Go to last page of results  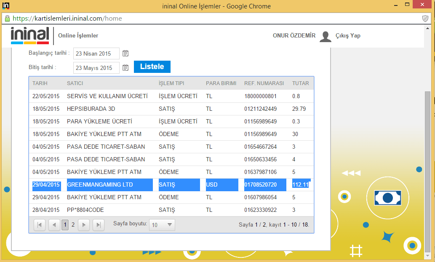(x=99, y=225)
